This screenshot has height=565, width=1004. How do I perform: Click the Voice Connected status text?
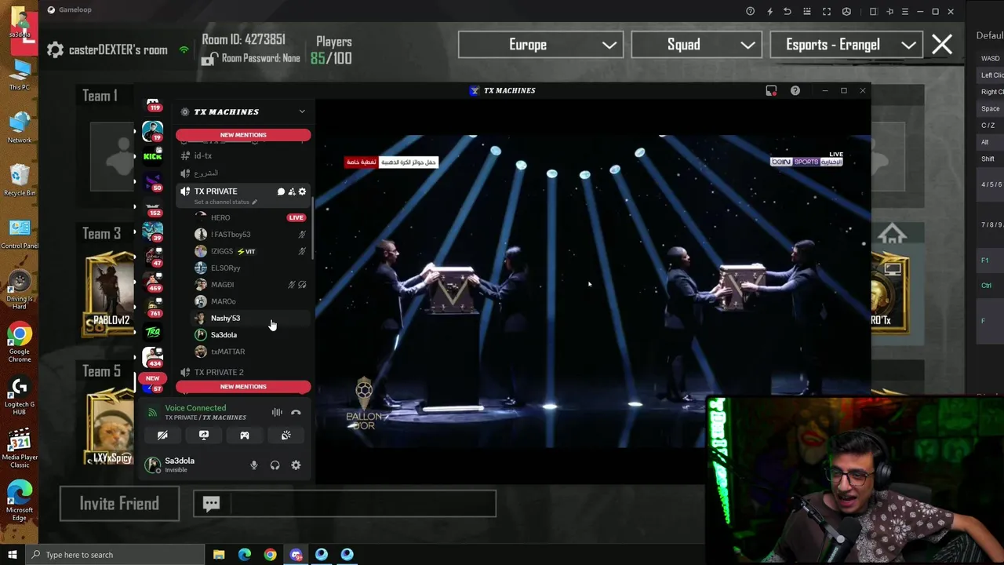[195, 408]
